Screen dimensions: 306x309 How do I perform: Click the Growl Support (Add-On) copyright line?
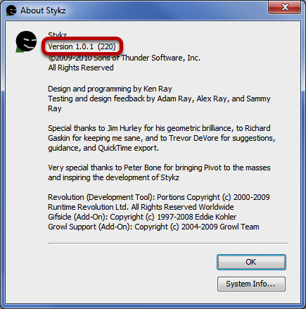pyautogui.click(x=153, y=227)
